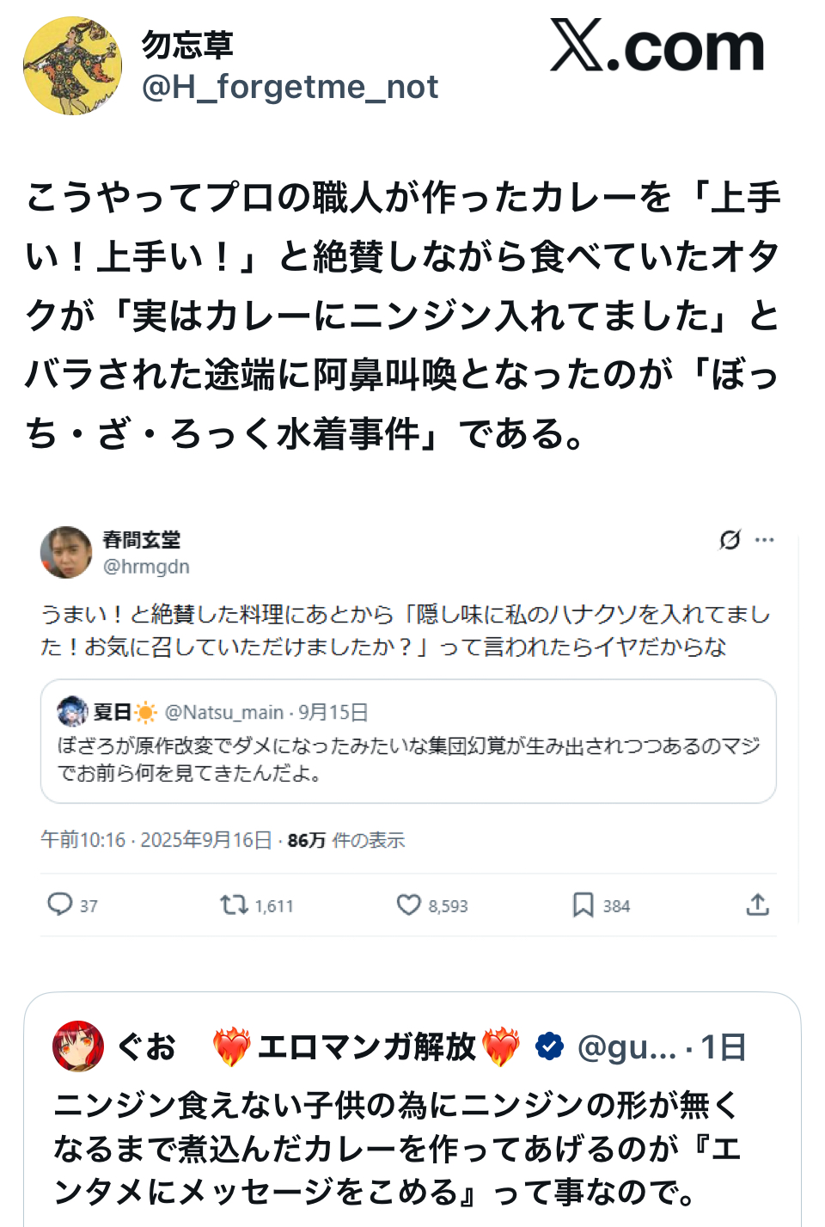
Task: Click the reply comment icon
Action: [59, 905]
